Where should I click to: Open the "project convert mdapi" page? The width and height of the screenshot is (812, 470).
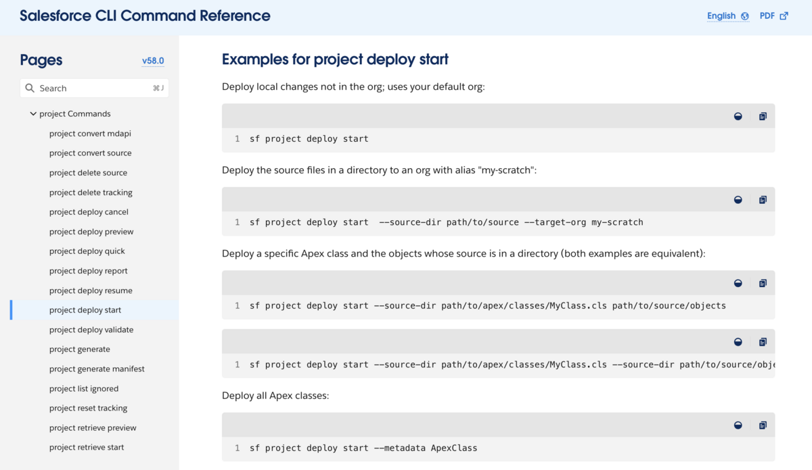tap(90, 133)
